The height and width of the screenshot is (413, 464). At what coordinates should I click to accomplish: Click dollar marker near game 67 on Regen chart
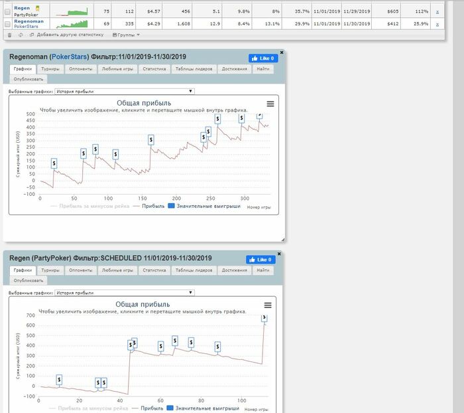point(175,341)
